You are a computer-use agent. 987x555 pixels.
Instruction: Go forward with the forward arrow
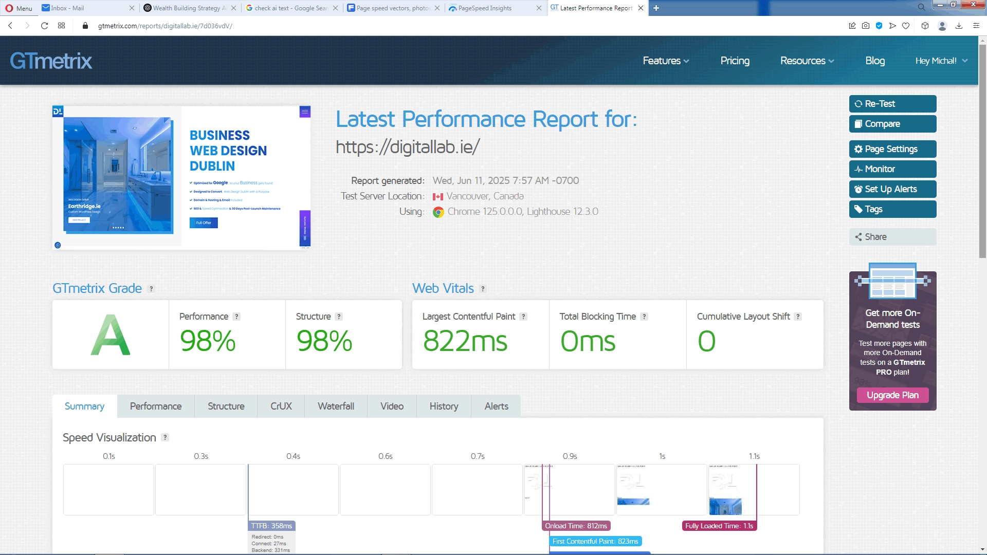tap(27, 26)
